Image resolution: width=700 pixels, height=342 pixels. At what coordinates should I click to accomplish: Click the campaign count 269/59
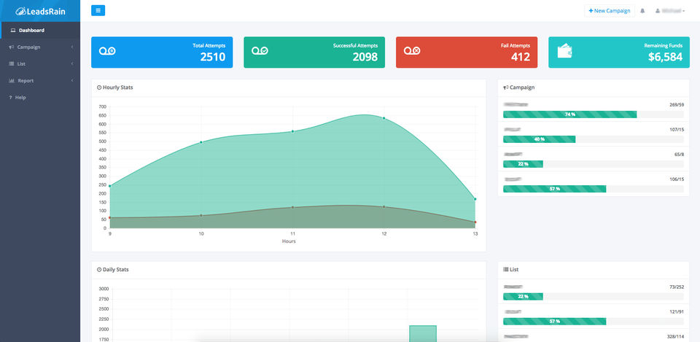pyautogui.click(x=677, y=105)
